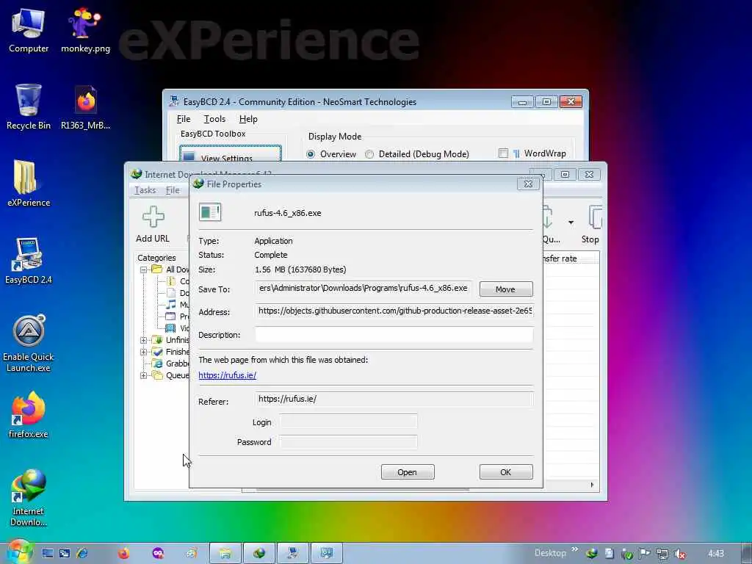Screen dimensions: 752x564
Task: Select the R1363_MrB... Firefox file icon
Action: [x=85, y=106]
